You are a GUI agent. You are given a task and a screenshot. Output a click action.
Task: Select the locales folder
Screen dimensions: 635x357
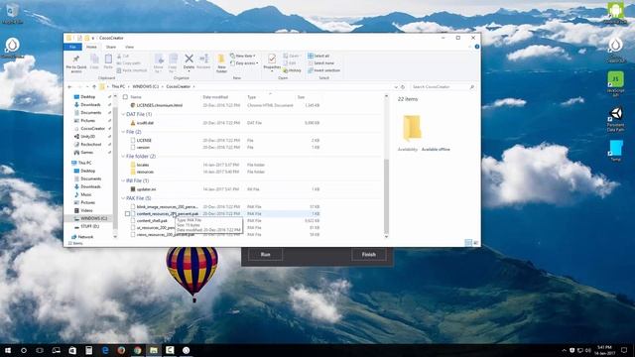(143, 165)
